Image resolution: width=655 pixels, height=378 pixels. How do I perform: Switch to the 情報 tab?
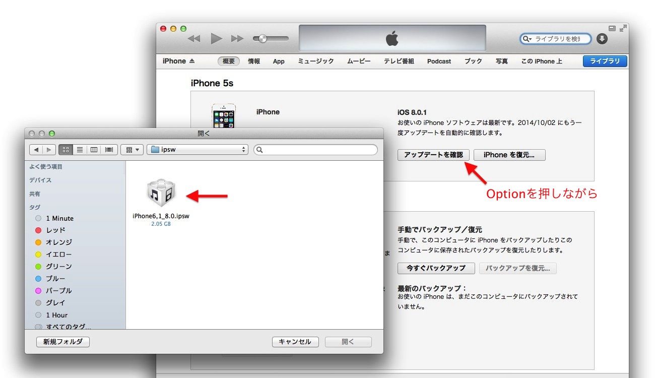tap(254, 61)
